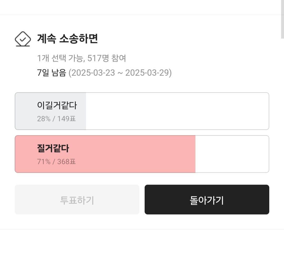Image resolution: width=284 pixels, height=269 pixels.
Task: Click the poll date range 2025-03-23 ~ 2025-03-29
Action: [x=120, y=73]
